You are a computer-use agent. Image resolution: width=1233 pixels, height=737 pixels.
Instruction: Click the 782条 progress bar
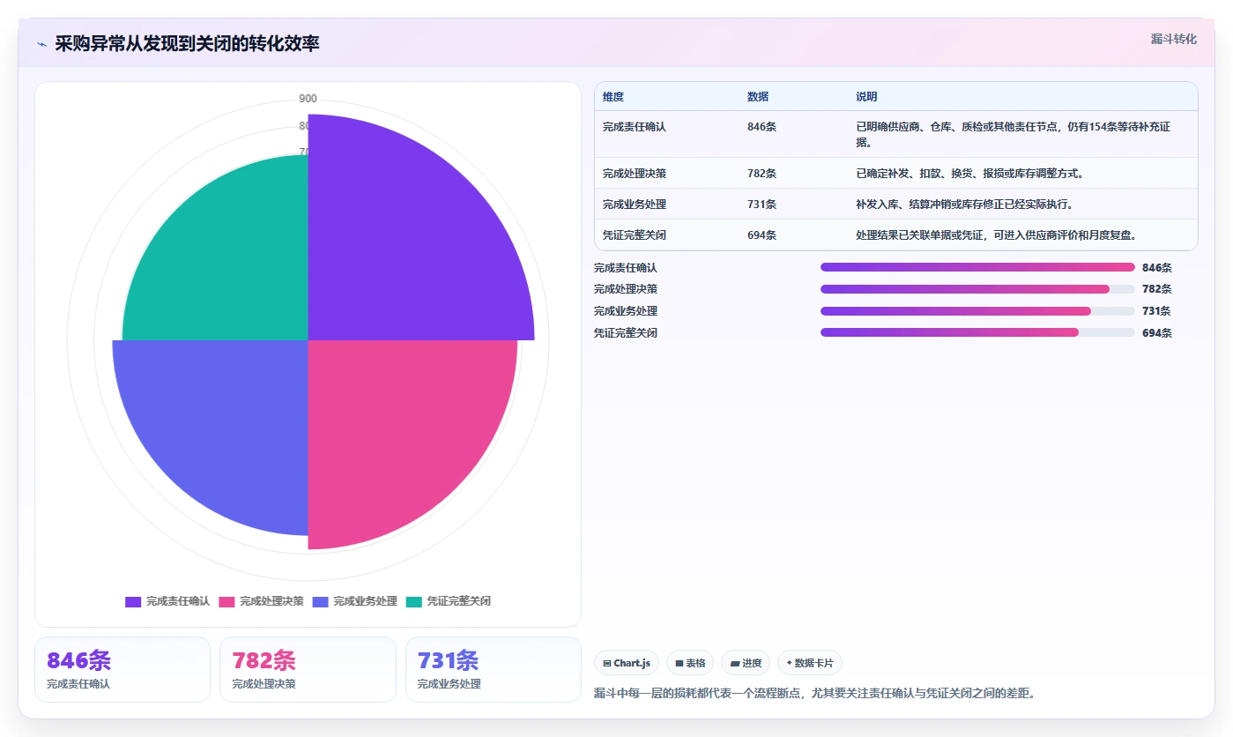[977, 289]
